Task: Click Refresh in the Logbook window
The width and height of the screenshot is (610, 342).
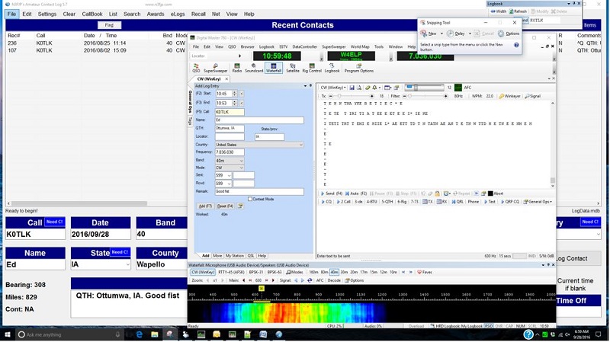Action: pos(518,11)
